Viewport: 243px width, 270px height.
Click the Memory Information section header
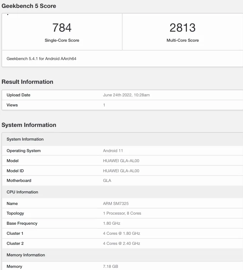point(26,255)
